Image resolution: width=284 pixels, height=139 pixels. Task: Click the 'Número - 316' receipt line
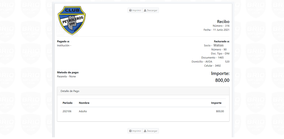tap(221, 26)
